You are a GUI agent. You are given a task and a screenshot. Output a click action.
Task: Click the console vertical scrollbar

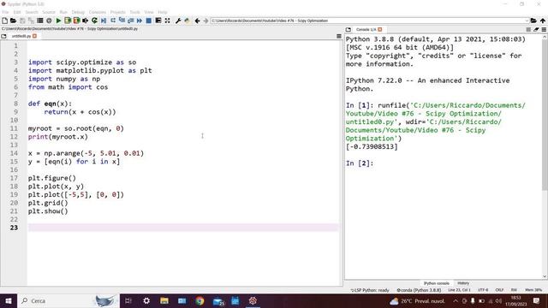click(x=545, y=114)
